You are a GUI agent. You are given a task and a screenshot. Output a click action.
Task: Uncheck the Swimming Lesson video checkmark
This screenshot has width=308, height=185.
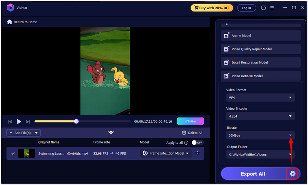click(13, 153)
